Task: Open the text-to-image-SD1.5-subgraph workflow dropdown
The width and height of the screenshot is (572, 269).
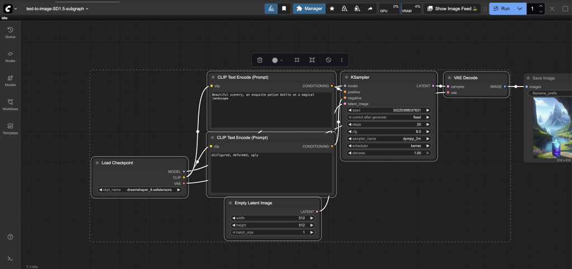Action: [x=57, y=9]
